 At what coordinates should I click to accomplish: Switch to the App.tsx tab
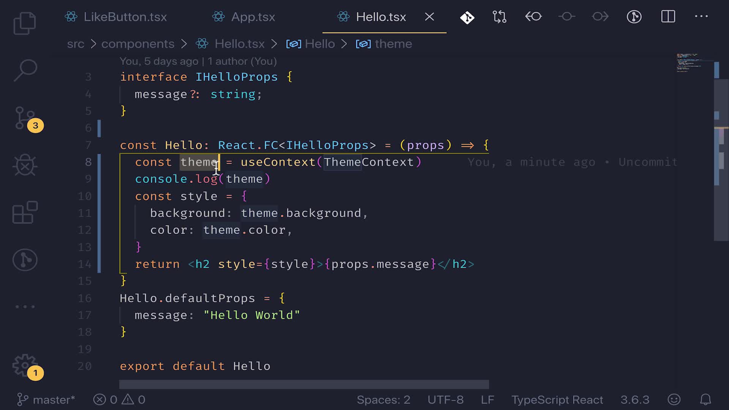click(x=253, y=17)
